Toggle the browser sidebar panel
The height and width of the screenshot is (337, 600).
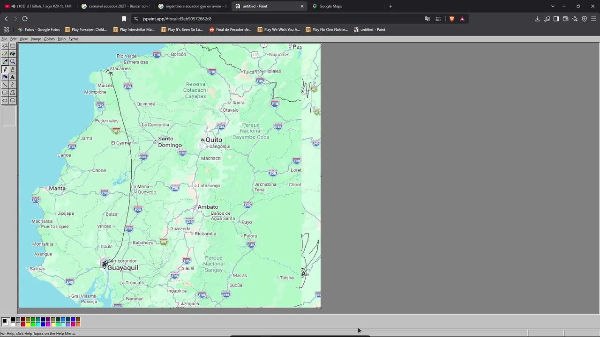556,19
